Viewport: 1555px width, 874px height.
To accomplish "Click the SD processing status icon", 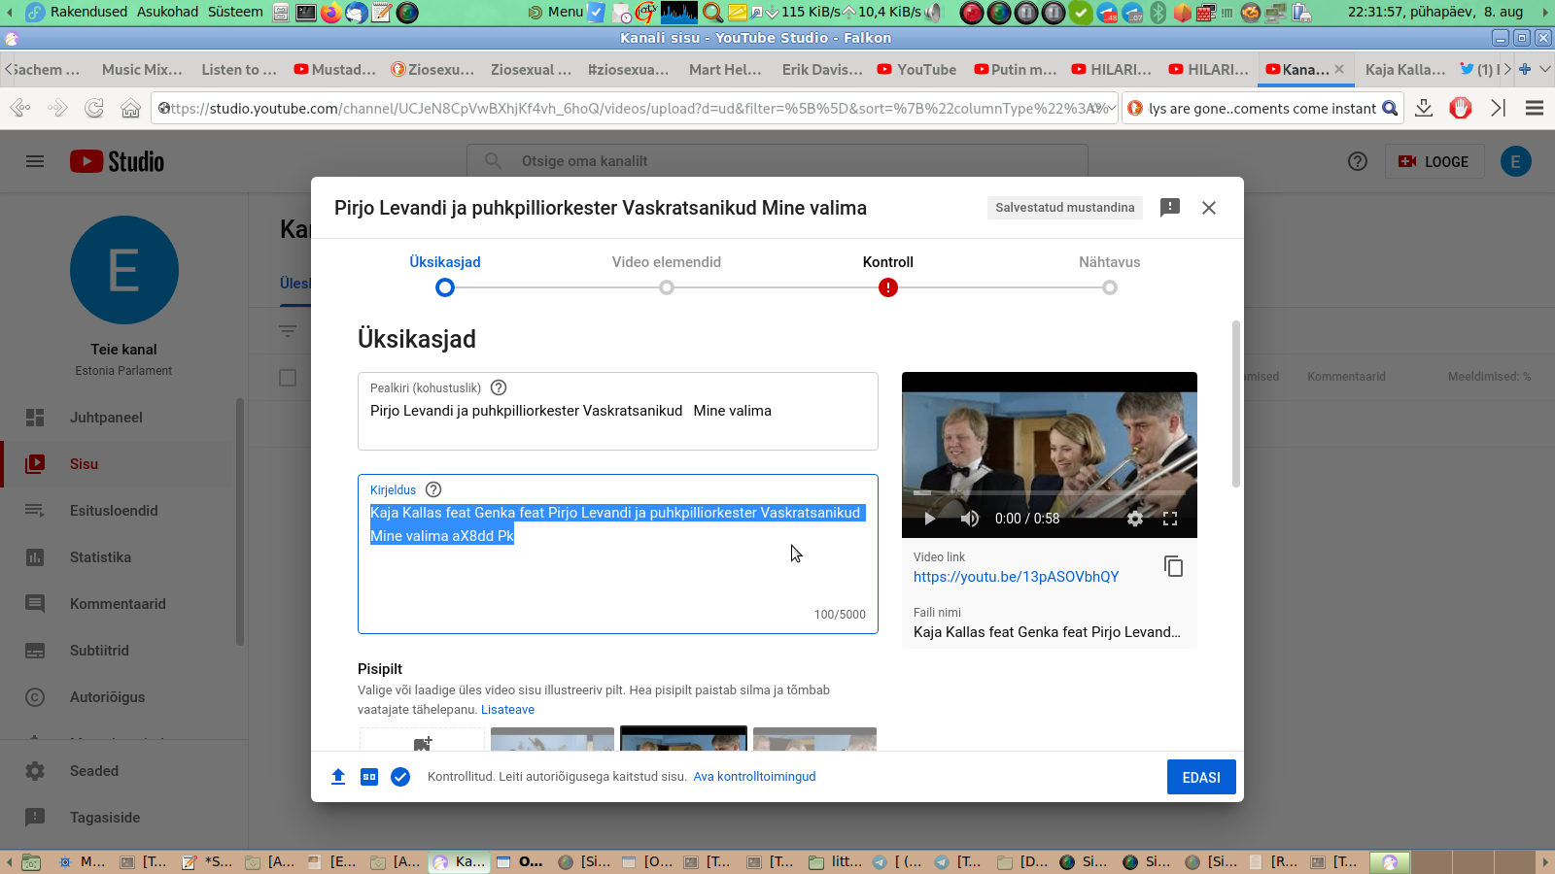I will pyautogui.click(x=369, y=777).
